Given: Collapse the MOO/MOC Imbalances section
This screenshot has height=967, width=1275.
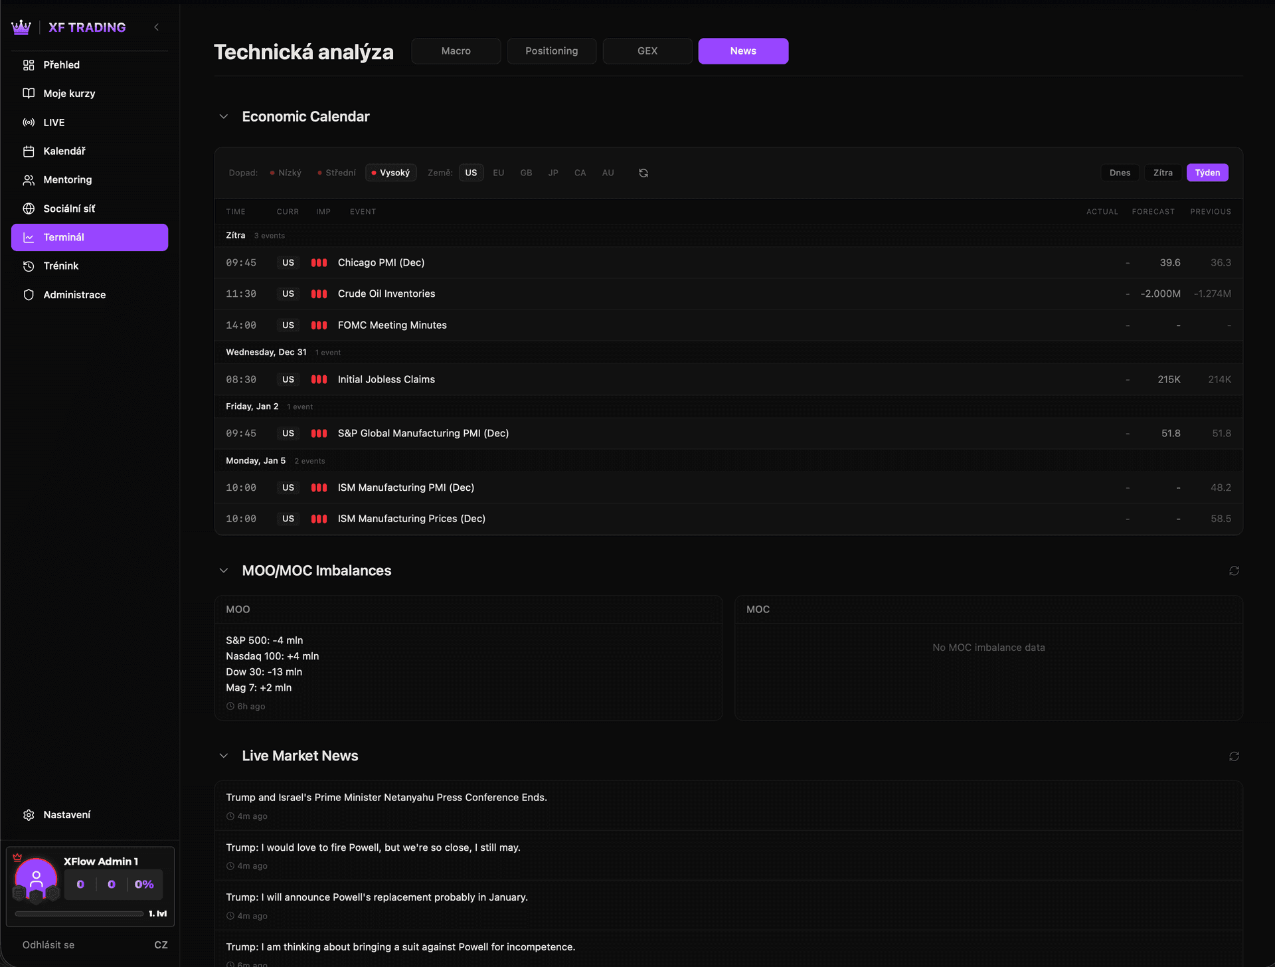Looking at the screenshot, I should 224,571.
